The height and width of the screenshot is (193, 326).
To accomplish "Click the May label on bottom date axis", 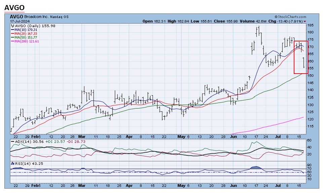I will (x=181, y=186).
